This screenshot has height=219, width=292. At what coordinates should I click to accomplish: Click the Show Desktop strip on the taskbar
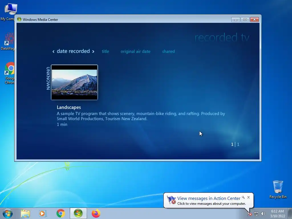[291, 213]
